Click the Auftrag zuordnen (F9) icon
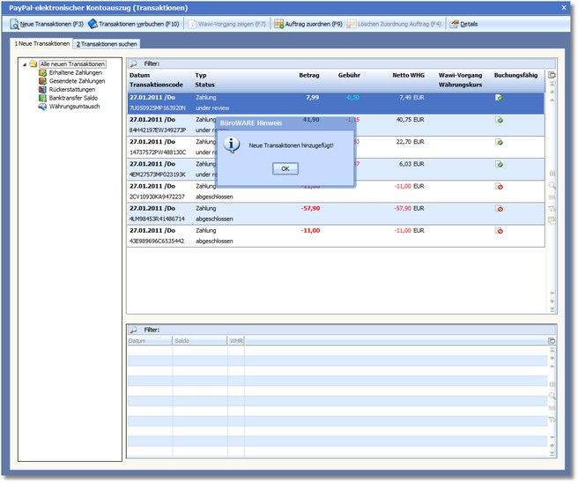 (279, 24)
